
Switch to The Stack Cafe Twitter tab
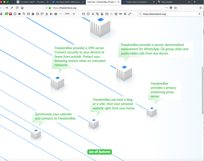(68, 2)
